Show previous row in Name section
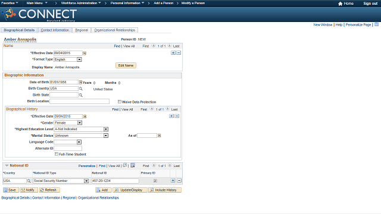 154,46
